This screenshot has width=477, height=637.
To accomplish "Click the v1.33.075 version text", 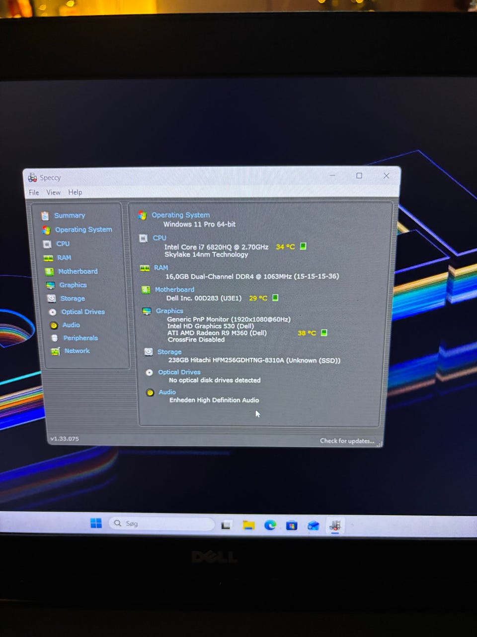I will (65, 439).
